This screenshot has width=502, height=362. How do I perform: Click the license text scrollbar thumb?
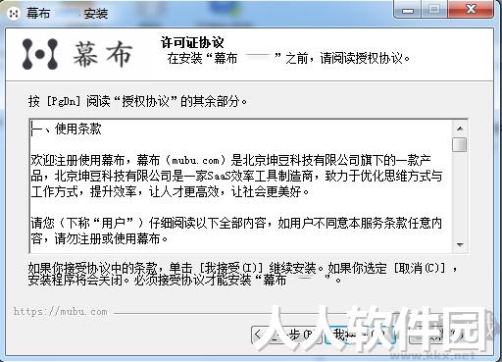[x=460, y=144]
